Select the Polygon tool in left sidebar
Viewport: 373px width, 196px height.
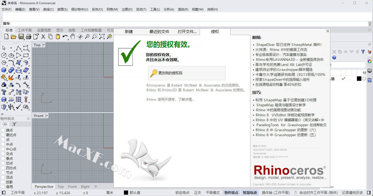[x=4, y=63]
